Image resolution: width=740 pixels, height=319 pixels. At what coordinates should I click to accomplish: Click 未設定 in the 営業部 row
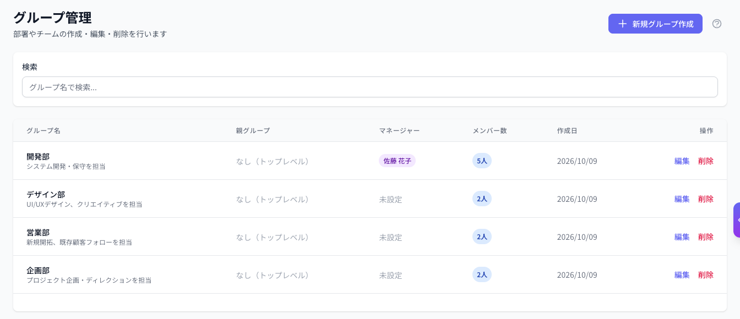coord(390,237)
